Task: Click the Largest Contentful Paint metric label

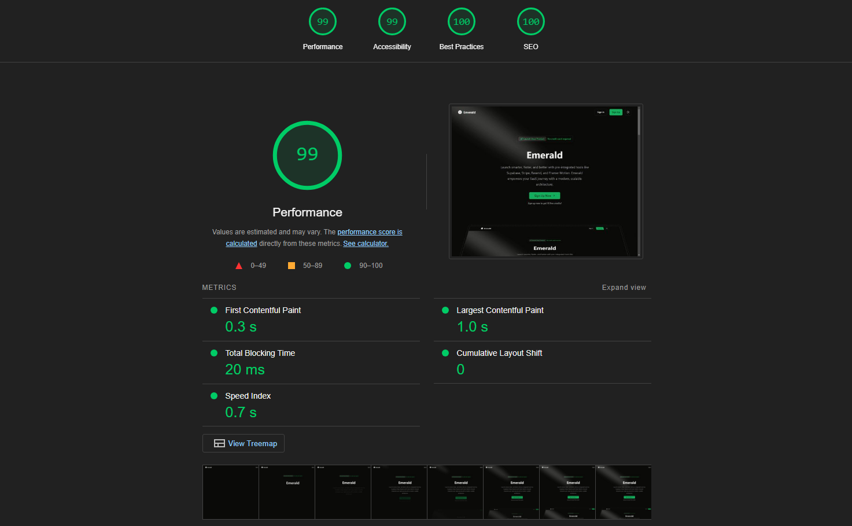Action: (x=500, y=310)
